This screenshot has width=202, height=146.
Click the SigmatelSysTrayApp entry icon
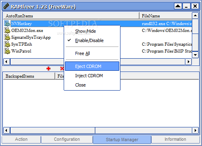(7, 37)
